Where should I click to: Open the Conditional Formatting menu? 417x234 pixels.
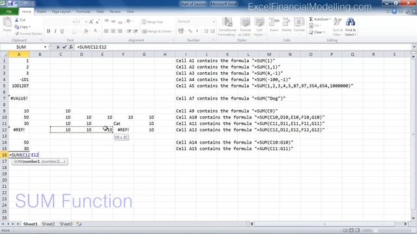pyautogui.click(x=227, y=27)
